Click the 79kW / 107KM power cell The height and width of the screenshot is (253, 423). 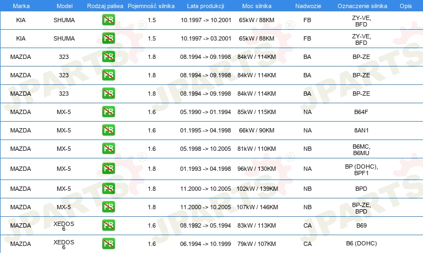click(256, 244)
